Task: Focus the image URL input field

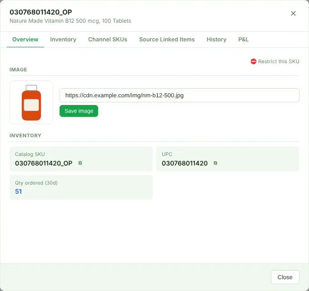Action: 179,95
